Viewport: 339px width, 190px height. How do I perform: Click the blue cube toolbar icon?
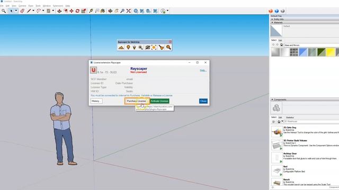click(276, 11)
